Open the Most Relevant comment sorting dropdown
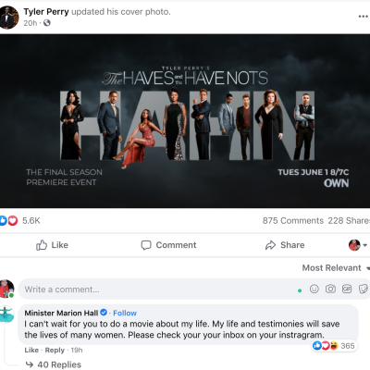This screenshot has height=370, width=370. click(336, 268)
